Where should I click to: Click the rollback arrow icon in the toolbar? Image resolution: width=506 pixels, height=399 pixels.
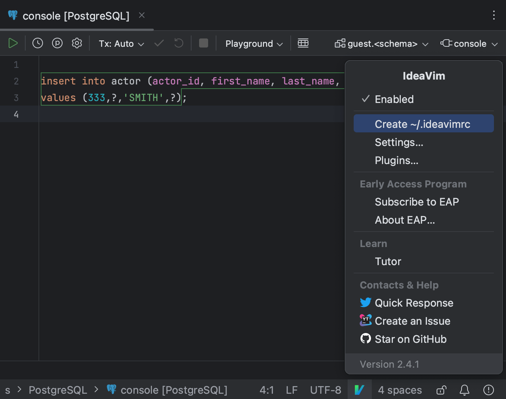coord(178,43)
